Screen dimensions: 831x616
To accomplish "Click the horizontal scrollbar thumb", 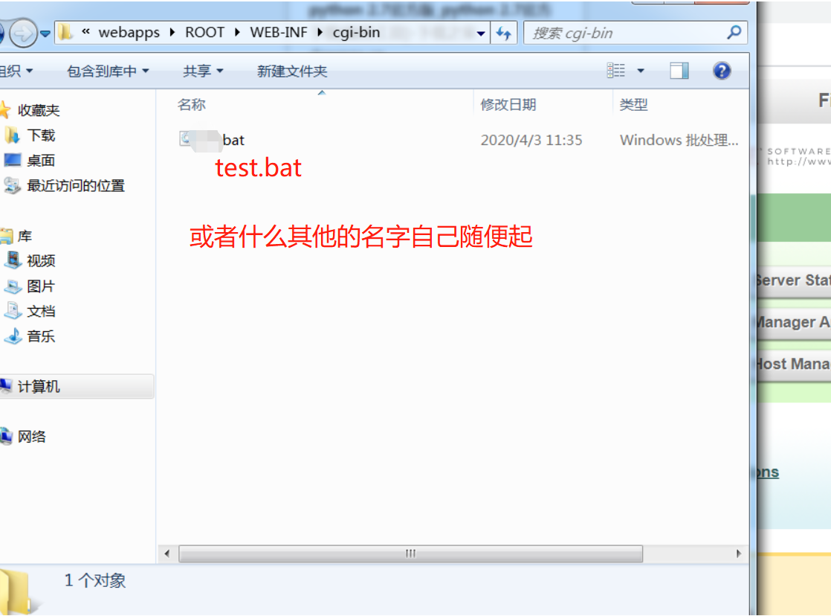I will (x=411, y=554).
